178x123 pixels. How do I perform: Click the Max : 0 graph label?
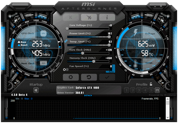pos(28,99)
